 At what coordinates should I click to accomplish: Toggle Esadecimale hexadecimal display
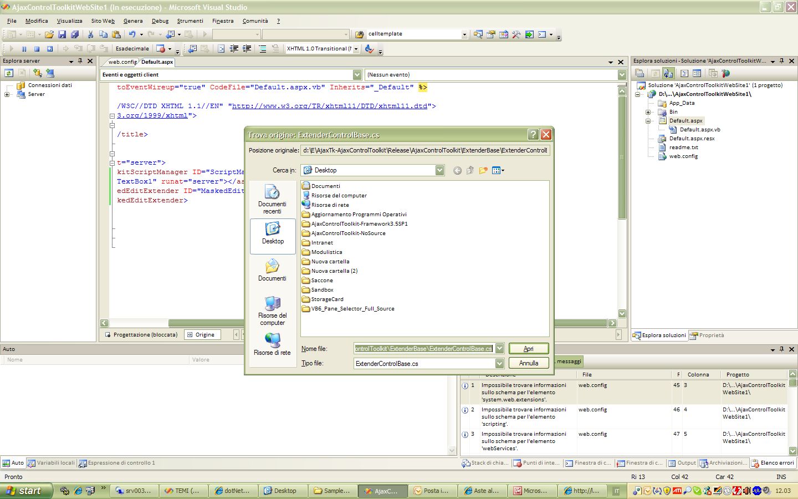pos(132,49)
